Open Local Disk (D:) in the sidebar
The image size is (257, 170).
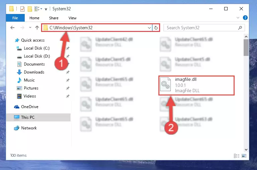33,56
